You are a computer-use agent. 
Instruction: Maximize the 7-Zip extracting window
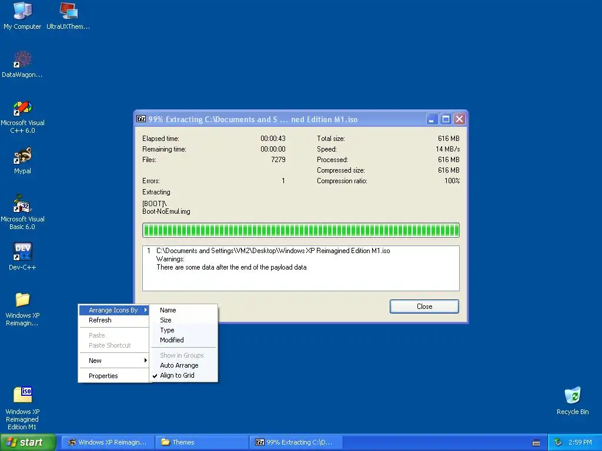click(446, 119)
